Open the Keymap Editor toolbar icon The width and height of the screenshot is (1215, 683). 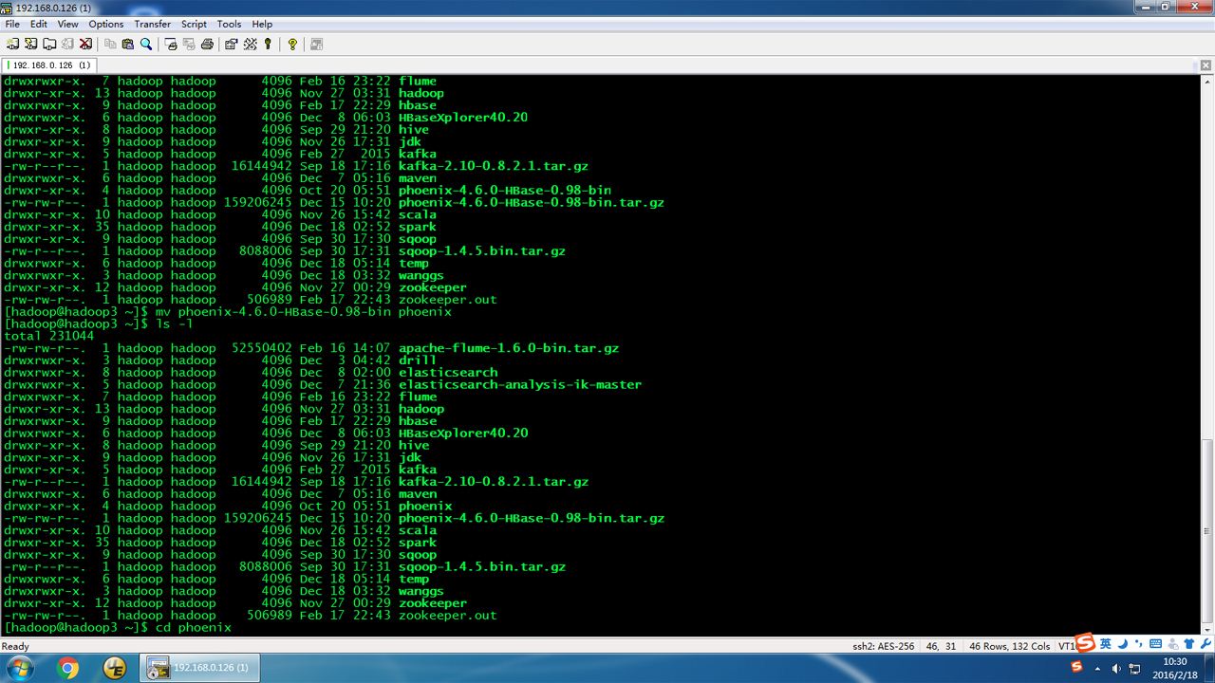point(250,44)
